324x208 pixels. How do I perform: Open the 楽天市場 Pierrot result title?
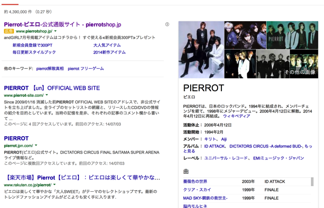click(x=83, y=177)
